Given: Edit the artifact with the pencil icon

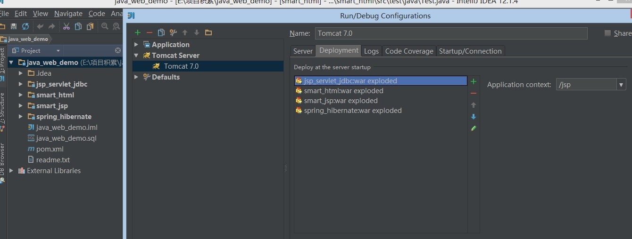Looking at the screenshot, I should (x=474, y=128).
